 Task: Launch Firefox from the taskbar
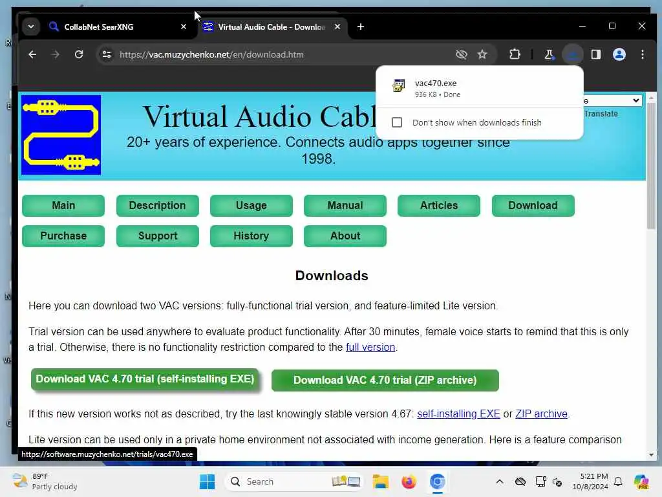(x=409, y=481)
